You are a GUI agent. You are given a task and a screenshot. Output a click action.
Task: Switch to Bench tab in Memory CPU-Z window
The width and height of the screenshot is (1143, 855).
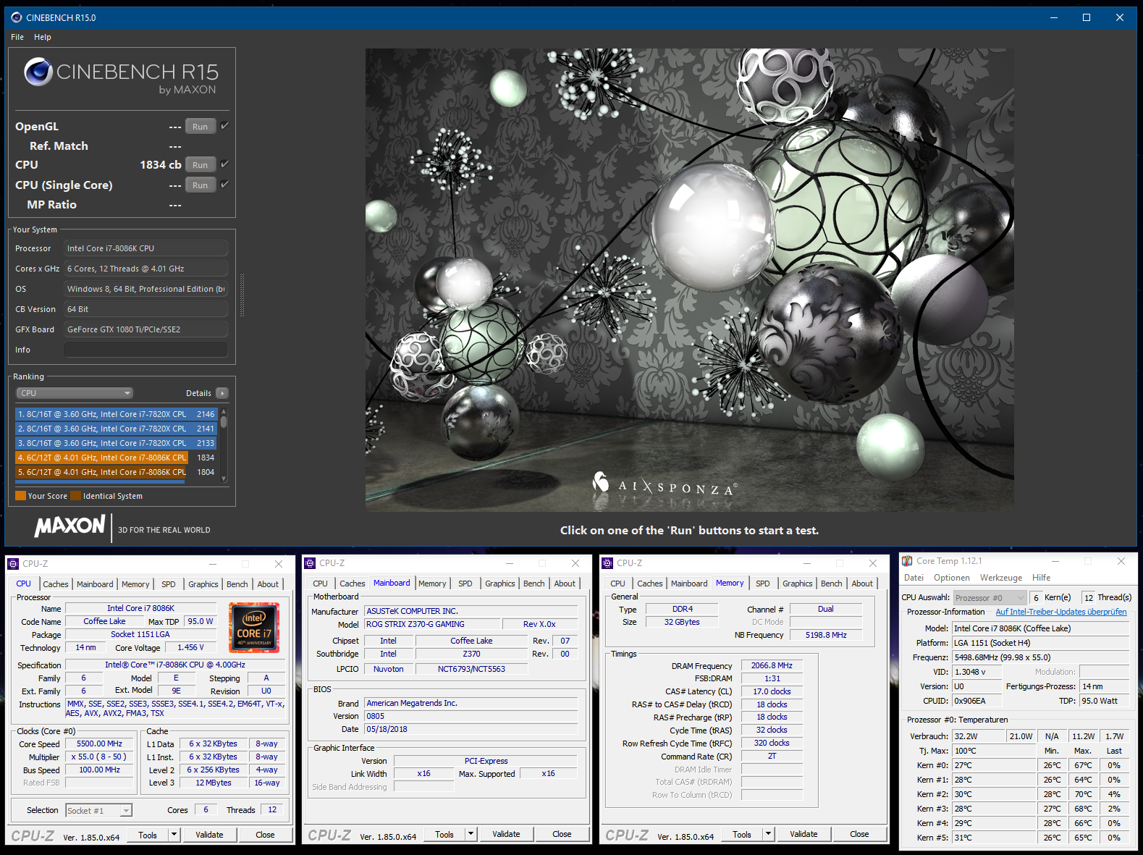pyautogui.click(x=832, y=584)
